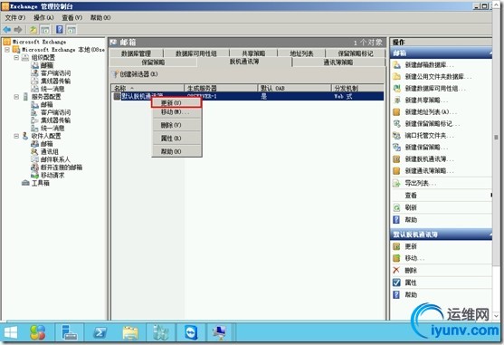The image size is (504, 345).
Task: Click the 新建通讯簿策略 action icon
Action: coord(397,171)
